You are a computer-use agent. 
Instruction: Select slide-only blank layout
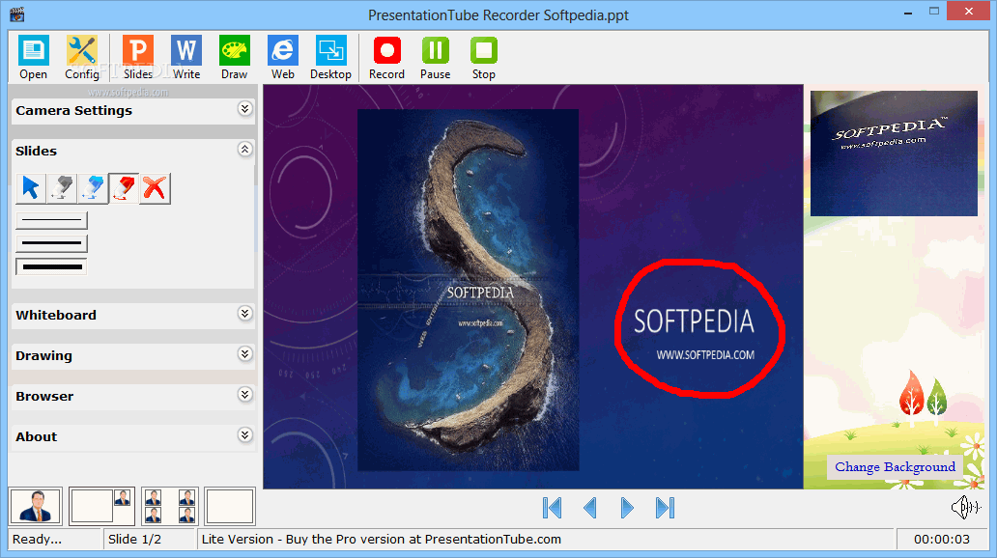click(230, 506)
